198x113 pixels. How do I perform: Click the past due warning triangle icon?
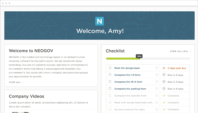tap(164, 68)
